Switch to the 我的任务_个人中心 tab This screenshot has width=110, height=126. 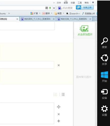[74, 19]
